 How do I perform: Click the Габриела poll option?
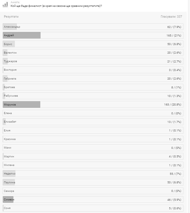tap(93, 79)
